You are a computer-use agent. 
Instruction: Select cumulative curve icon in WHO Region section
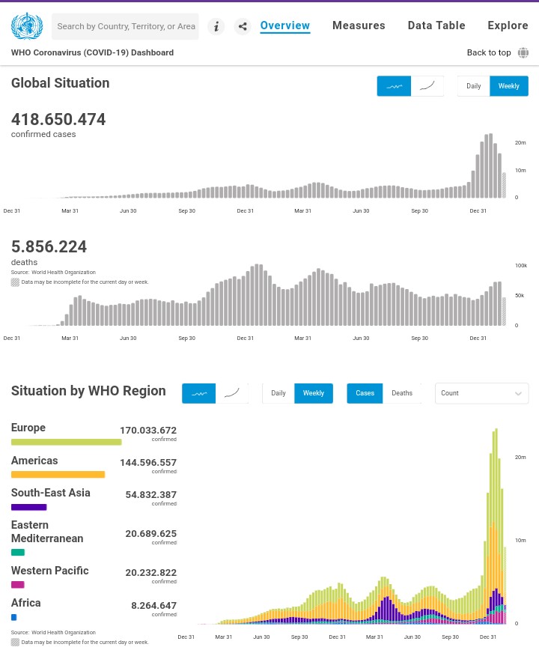click(232, 393)
